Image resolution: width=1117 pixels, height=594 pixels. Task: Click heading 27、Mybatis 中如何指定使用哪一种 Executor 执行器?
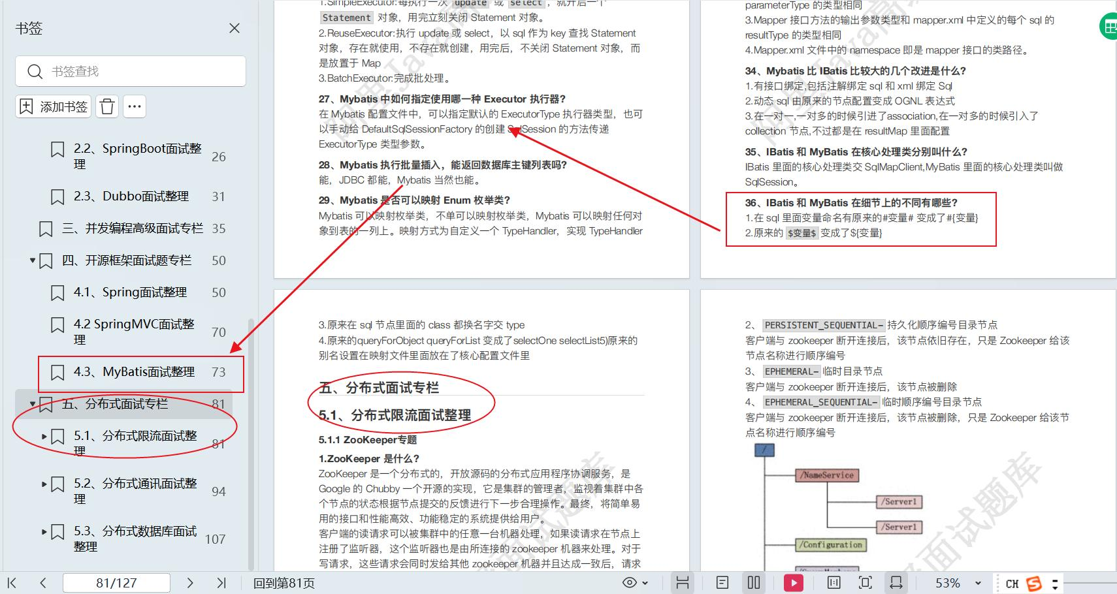pyautogui.click(x=442, y=99)
